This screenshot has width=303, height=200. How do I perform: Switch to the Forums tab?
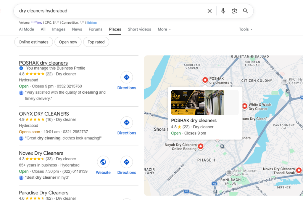pyautogui.click(x=96, y=29)
